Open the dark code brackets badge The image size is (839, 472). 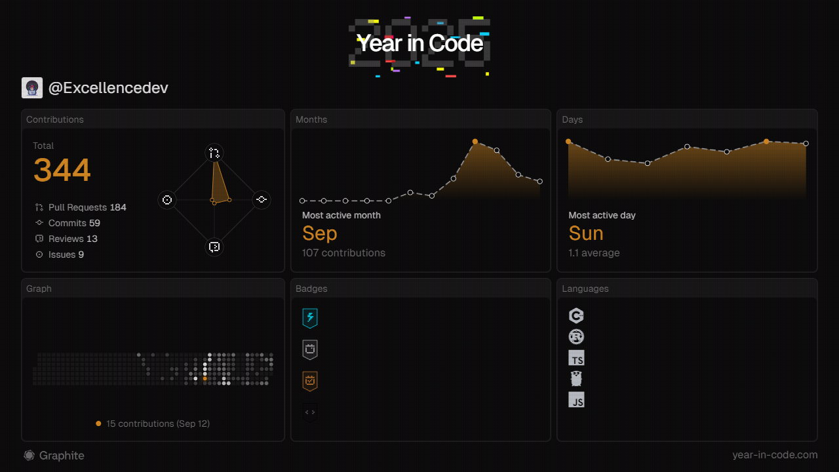tap(310, 412)
